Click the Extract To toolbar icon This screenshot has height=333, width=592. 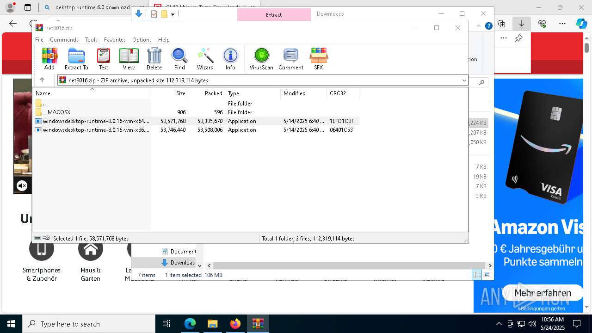[76, 59]
